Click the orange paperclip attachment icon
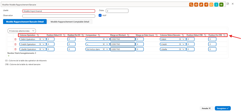 [x=201, y=5]
